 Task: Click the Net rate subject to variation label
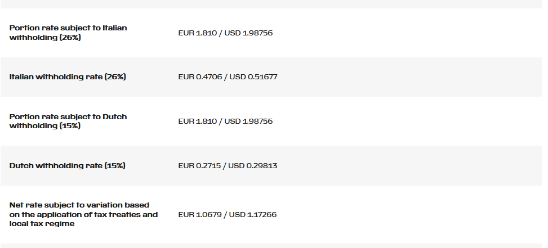coord(83,214)
